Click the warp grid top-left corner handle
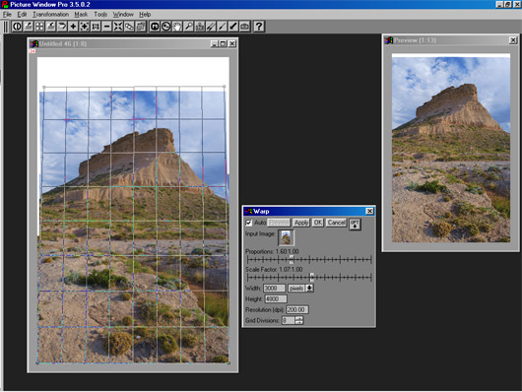The width and height of the screenshot is (522, 392). (44, 88)
